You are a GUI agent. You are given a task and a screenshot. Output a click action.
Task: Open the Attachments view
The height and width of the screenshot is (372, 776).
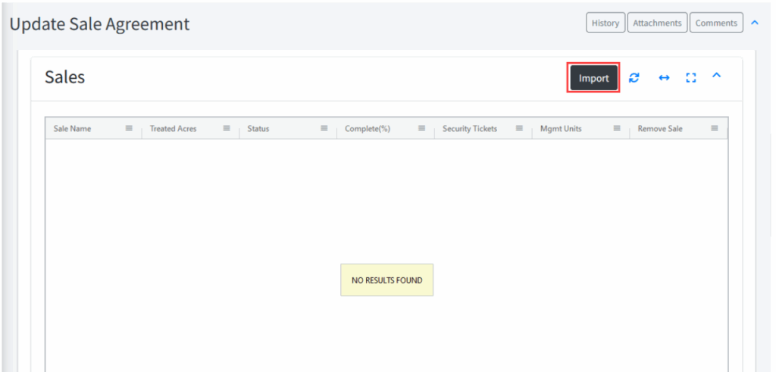(x=657, y=23)
